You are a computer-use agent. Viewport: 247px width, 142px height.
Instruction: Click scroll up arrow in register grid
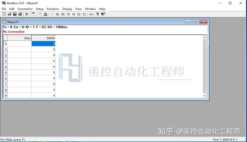point(204,37)
